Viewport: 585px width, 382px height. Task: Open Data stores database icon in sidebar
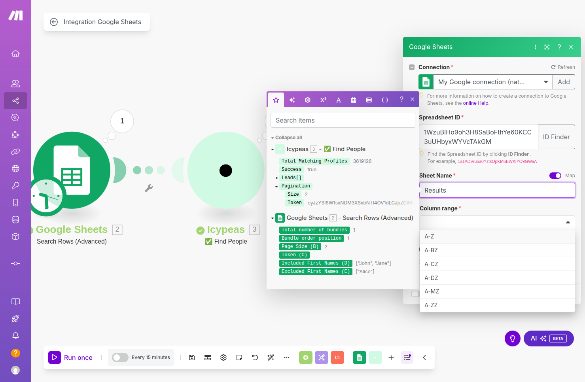tap(15, 219)
